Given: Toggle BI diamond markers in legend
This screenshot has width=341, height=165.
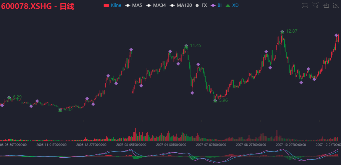Looking at the screenshot, I should point(216,5).
